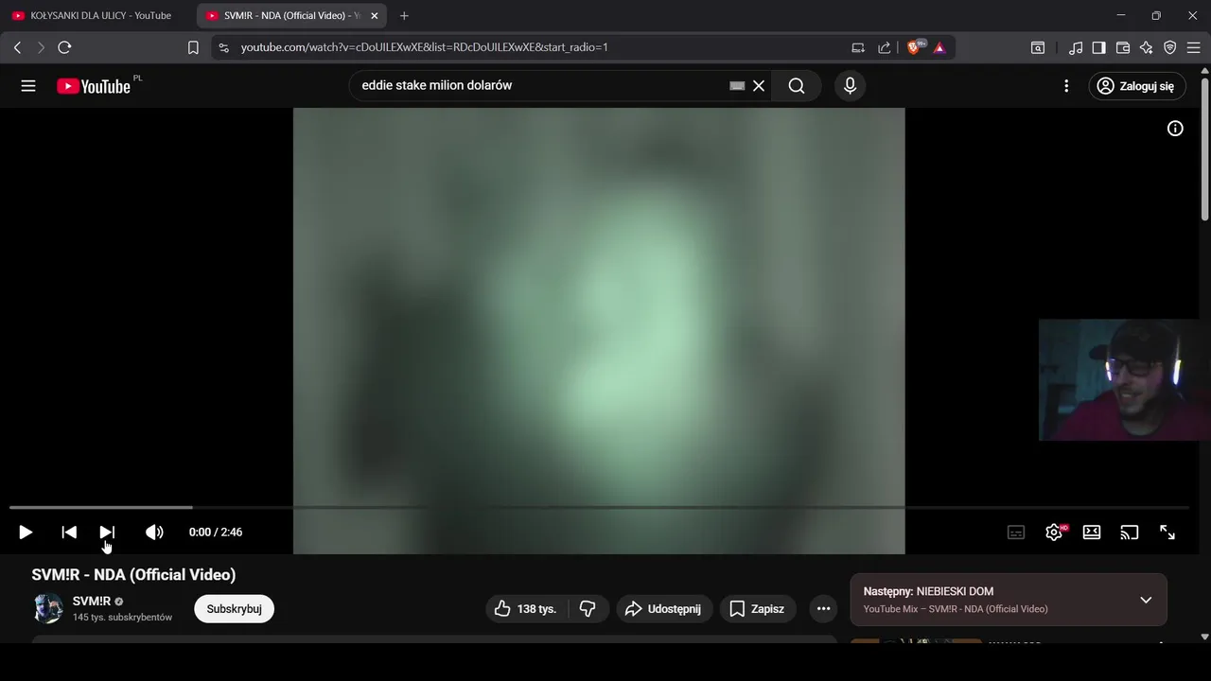Open Brave Wallet icon
The width and height of the screenshot is (1211, 681).
coord(1123,47)
